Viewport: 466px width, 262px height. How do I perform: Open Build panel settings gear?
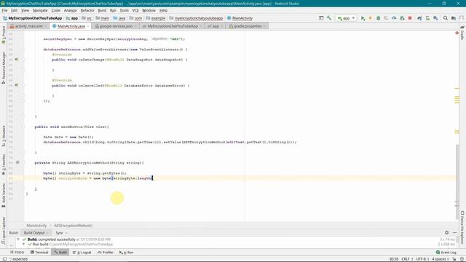[446, 233]
